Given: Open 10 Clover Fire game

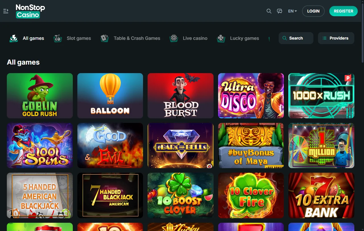Looking at the screenshot, I should [x=251, y=195].
